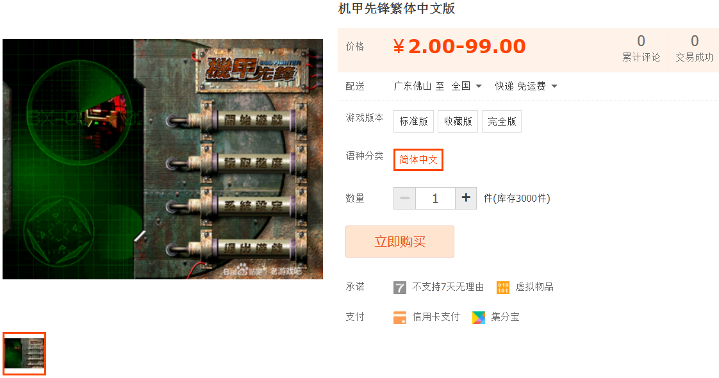This screenshot has height=378, width=719.
Task: Expand the 全国 delivery region dropdown
Action: 467,86
